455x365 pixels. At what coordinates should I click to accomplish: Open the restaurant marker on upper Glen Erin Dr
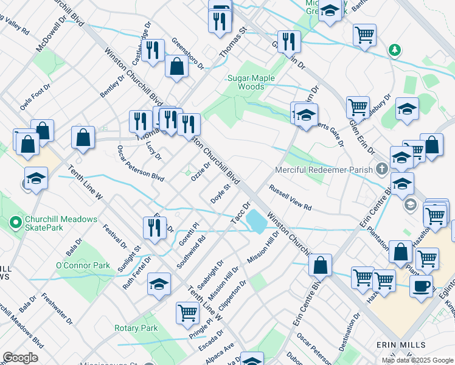(x=289, y=41)
